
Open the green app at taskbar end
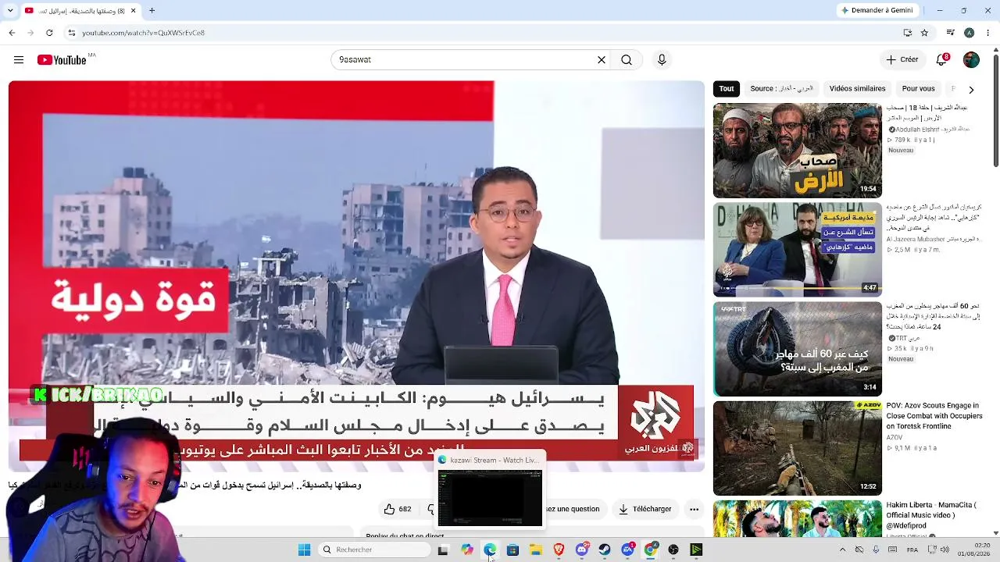click(x=696, y=550)
